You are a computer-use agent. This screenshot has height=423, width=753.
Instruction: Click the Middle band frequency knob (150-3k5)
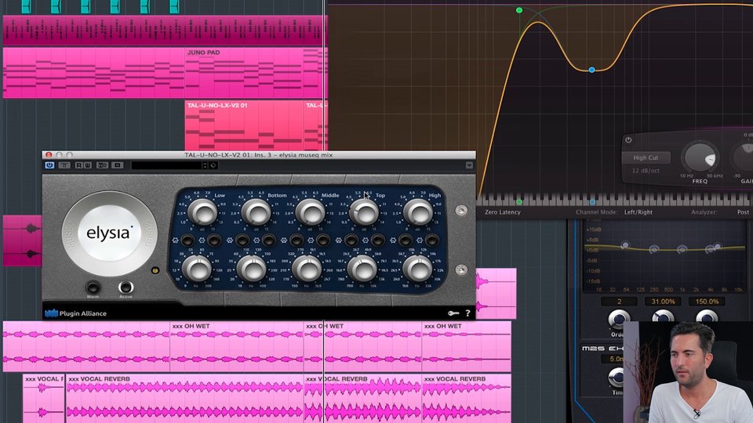click(307, 269)
